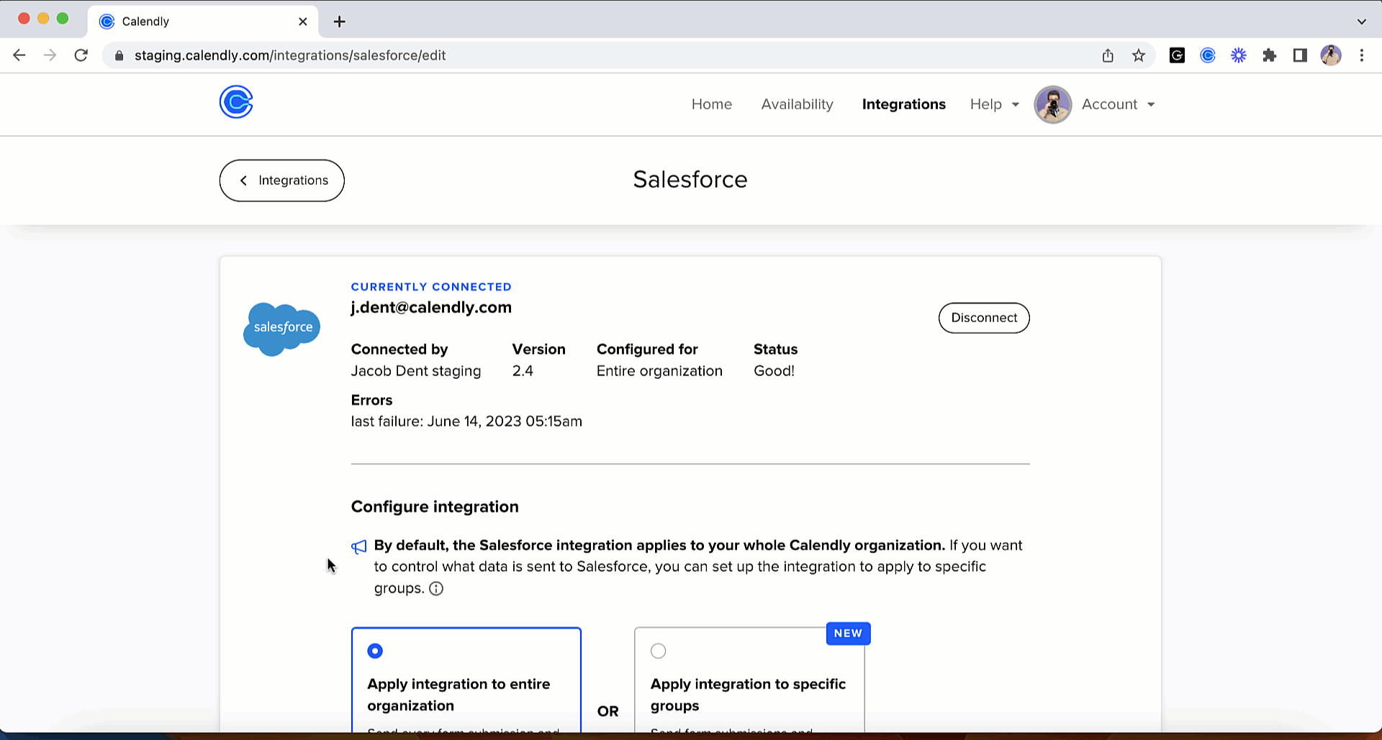Image resolution: width=1382 pixels, height=740 pixels.
Task: Open the extensions puzzle menu
Action: (x=1270, y=55)
